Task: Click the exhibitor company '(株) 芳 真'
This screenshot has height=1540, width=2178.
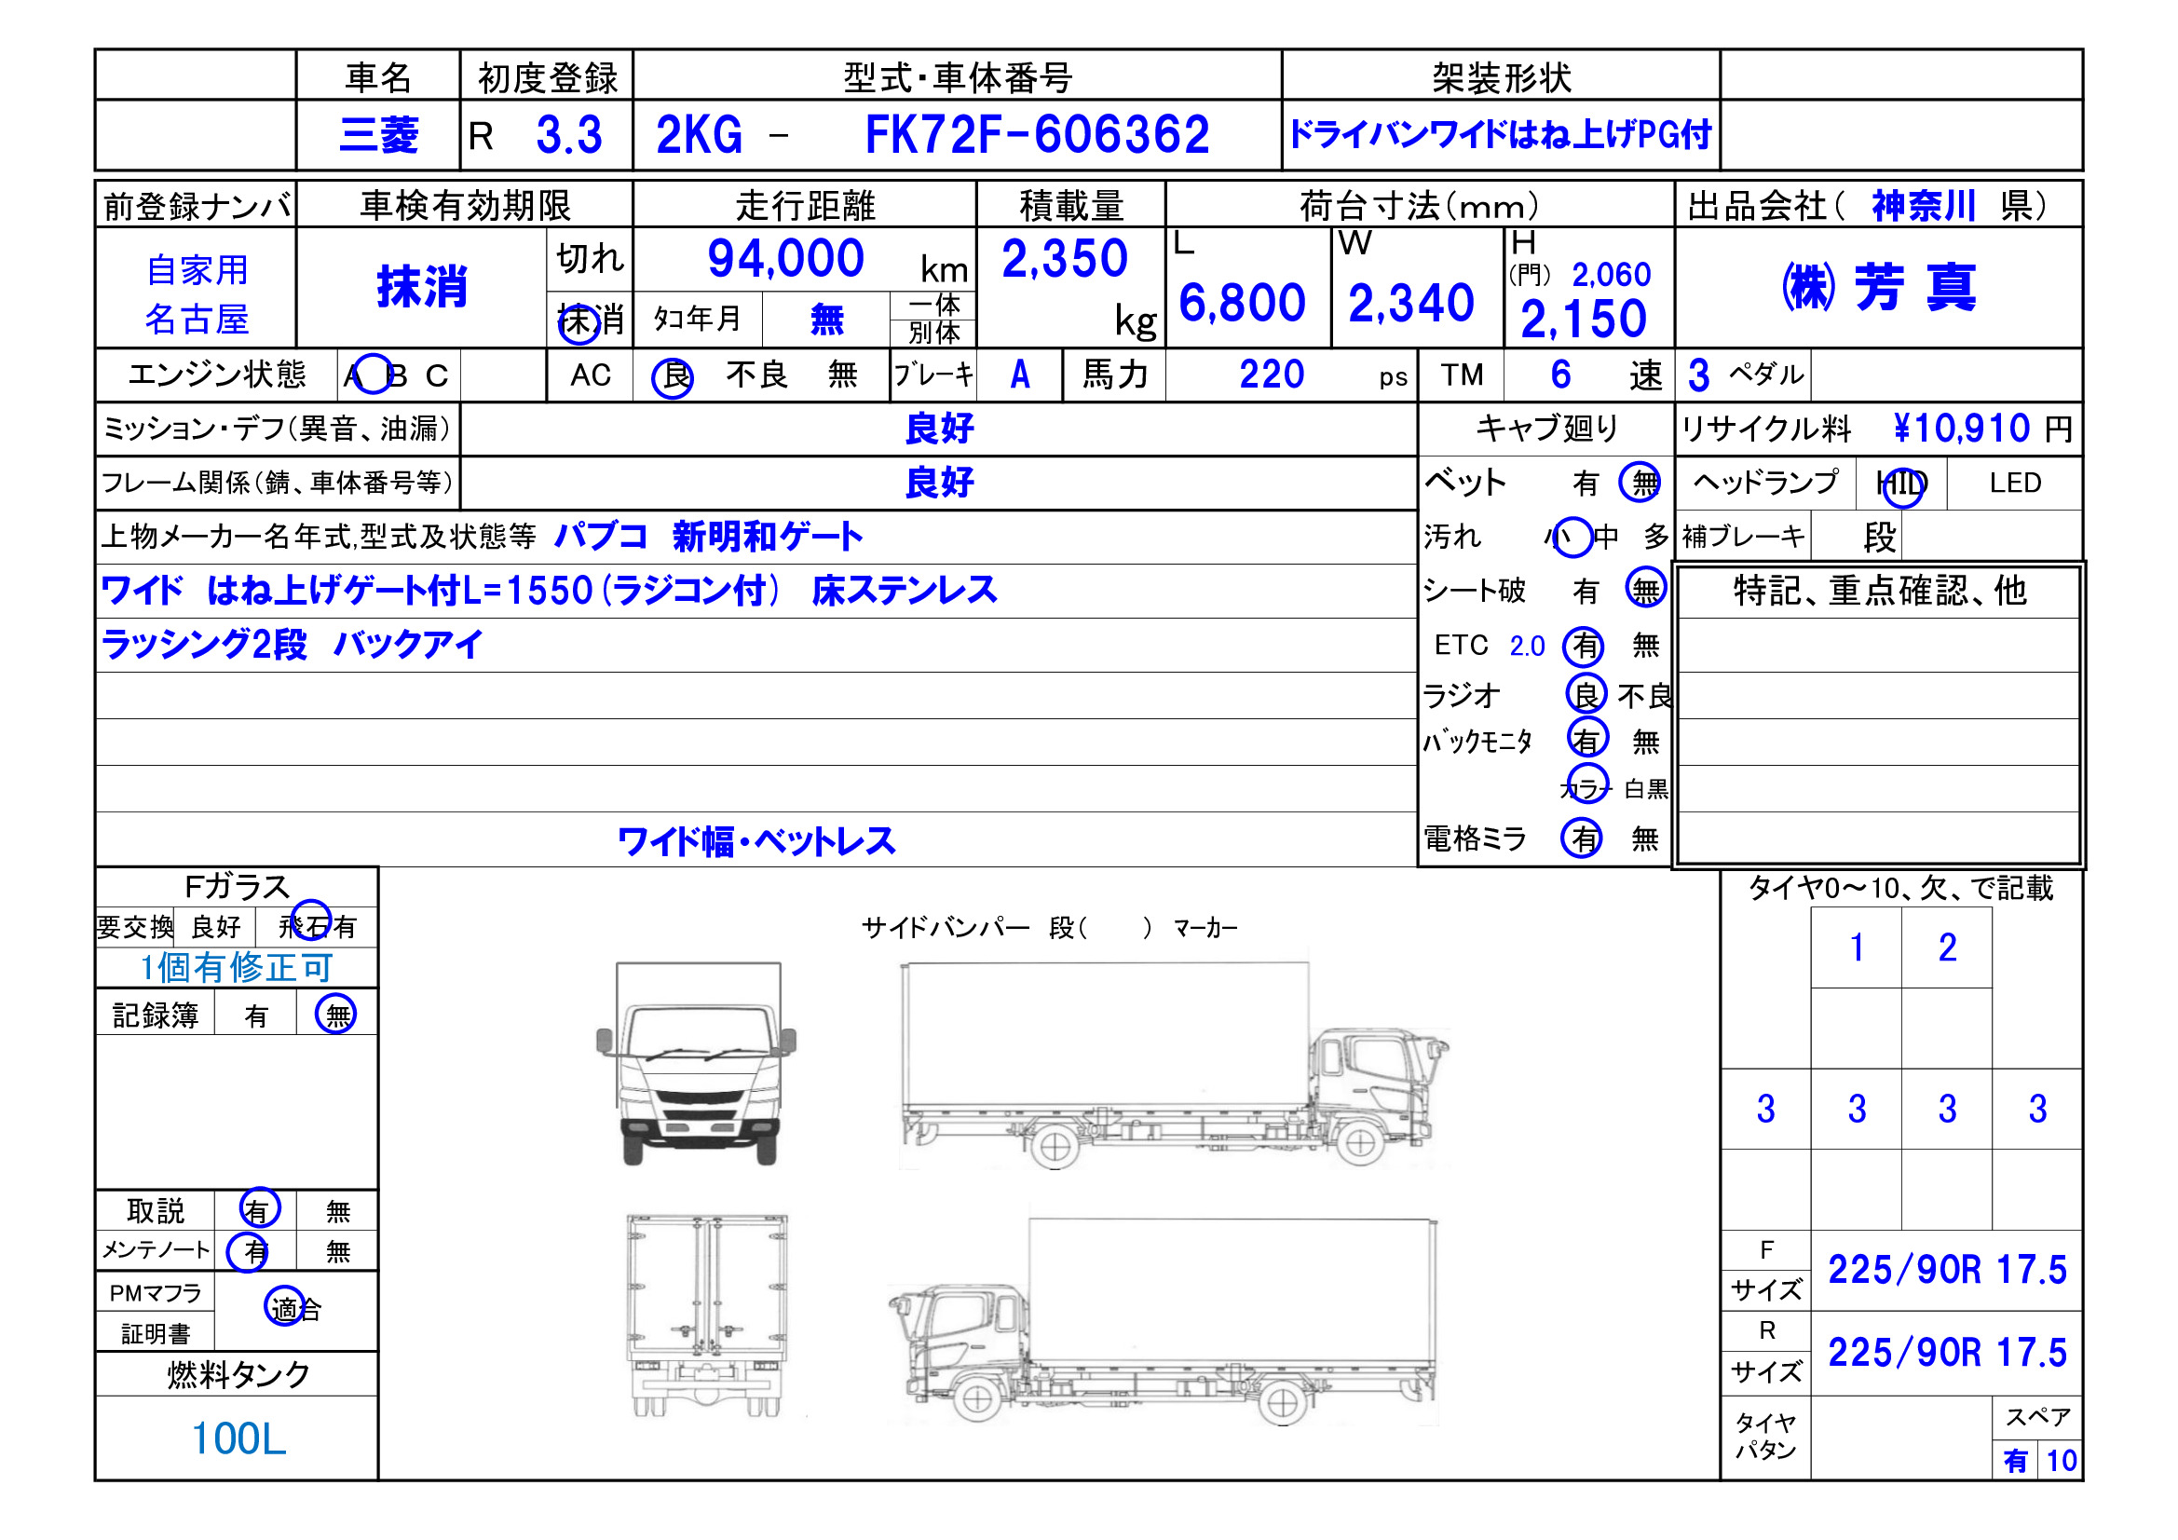Action: (x=1879, y=288)
